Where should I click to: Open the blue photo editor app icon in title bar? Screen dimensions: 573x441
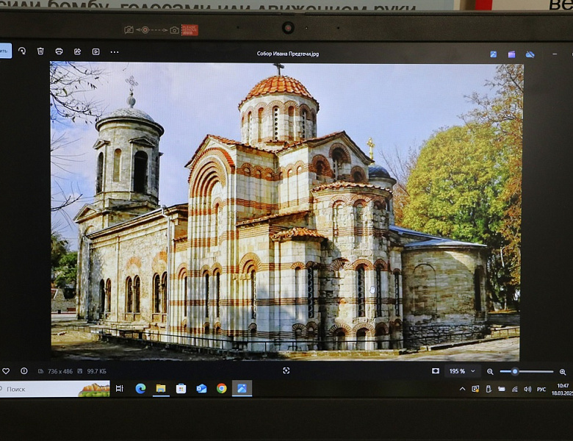tap(494, 54)
